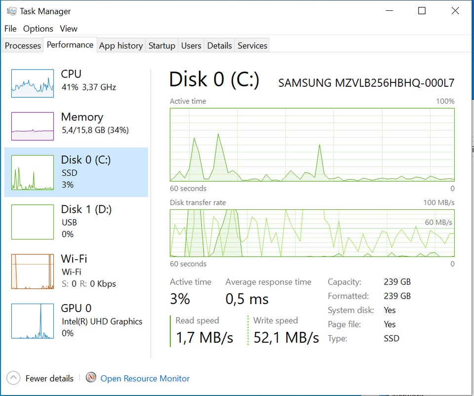Image resolution: width=474 pixels, height=396 pixels.
Task: Open the Services tab
Action: point(252,45)
